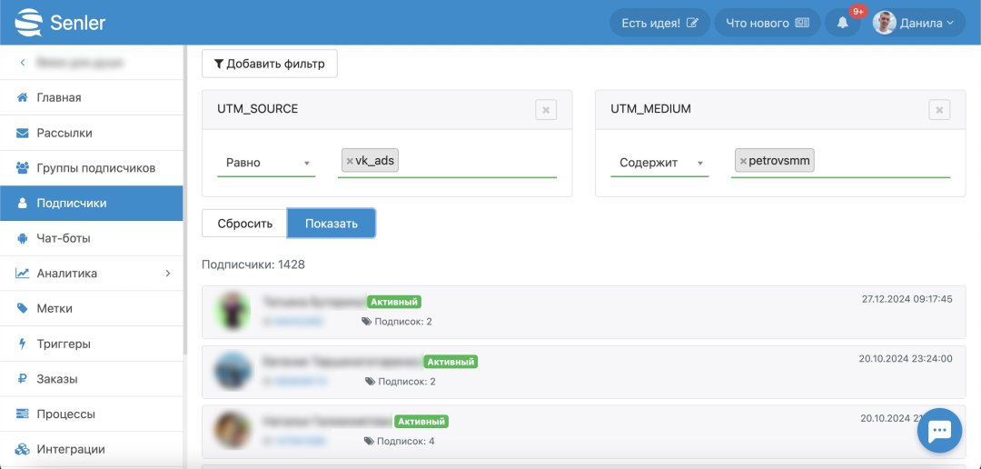Click the notifications bell icon

point(842,23)
